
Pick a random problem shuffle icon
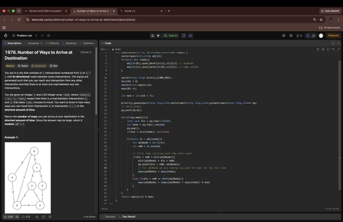(48, 35)
